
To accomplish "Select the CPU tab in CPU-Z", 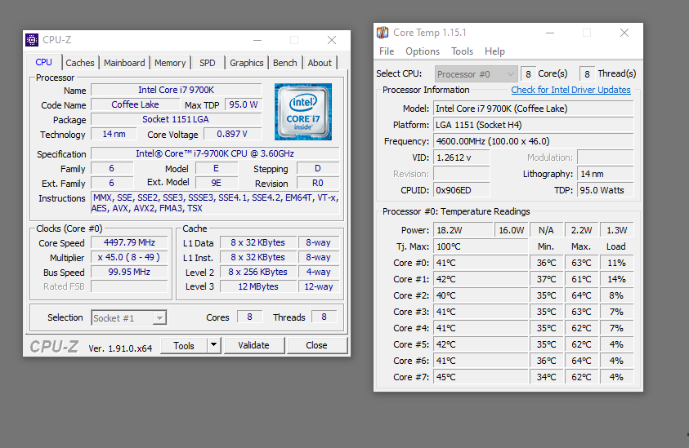I will pos(44,62).
